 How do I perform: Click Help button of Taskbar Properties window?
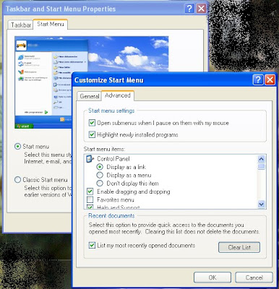[189, 9]
